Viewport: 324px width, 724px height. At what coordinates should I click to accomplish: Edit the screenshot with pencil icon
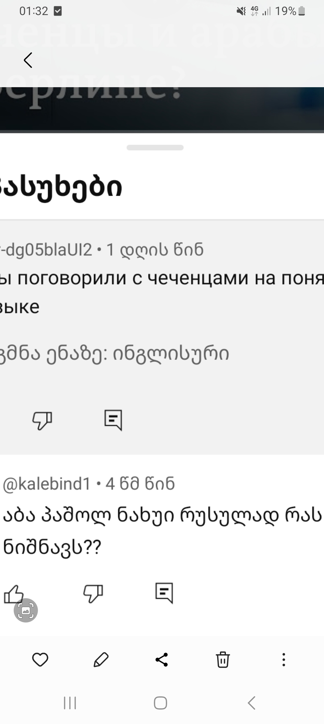click(x=101, y=660)
